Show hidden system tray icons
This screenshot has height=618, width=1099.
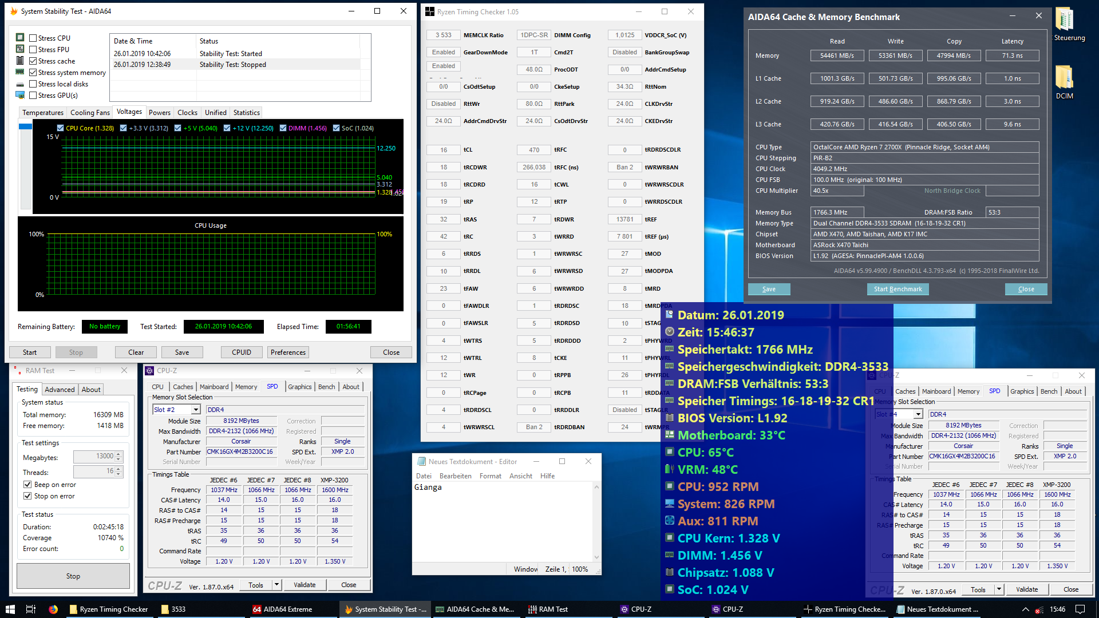(x=1025, y=609)
